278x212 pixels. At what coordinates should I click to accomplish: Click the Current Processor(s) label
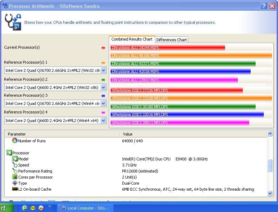click(22, 47)
